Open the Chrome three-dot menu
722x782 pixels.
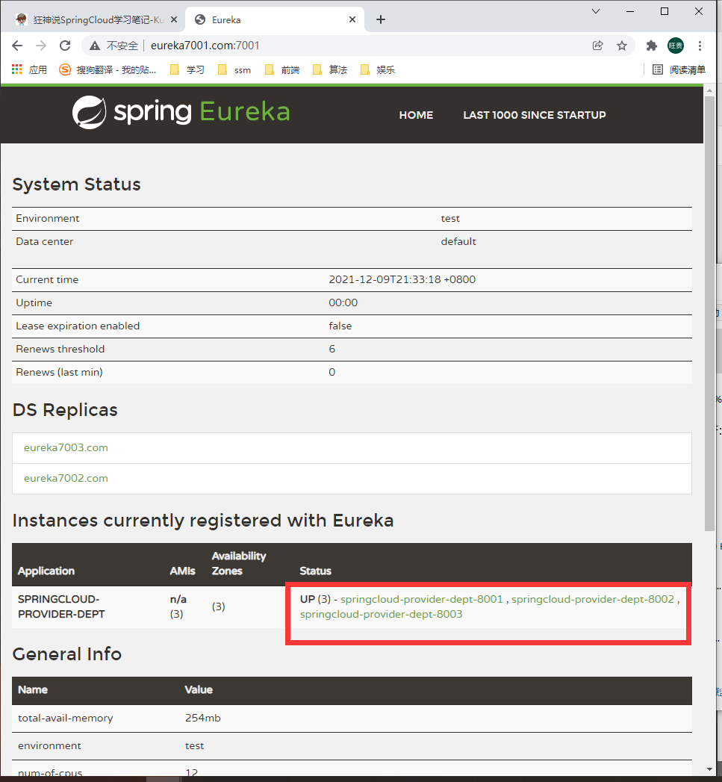click(x=700, y=46)
